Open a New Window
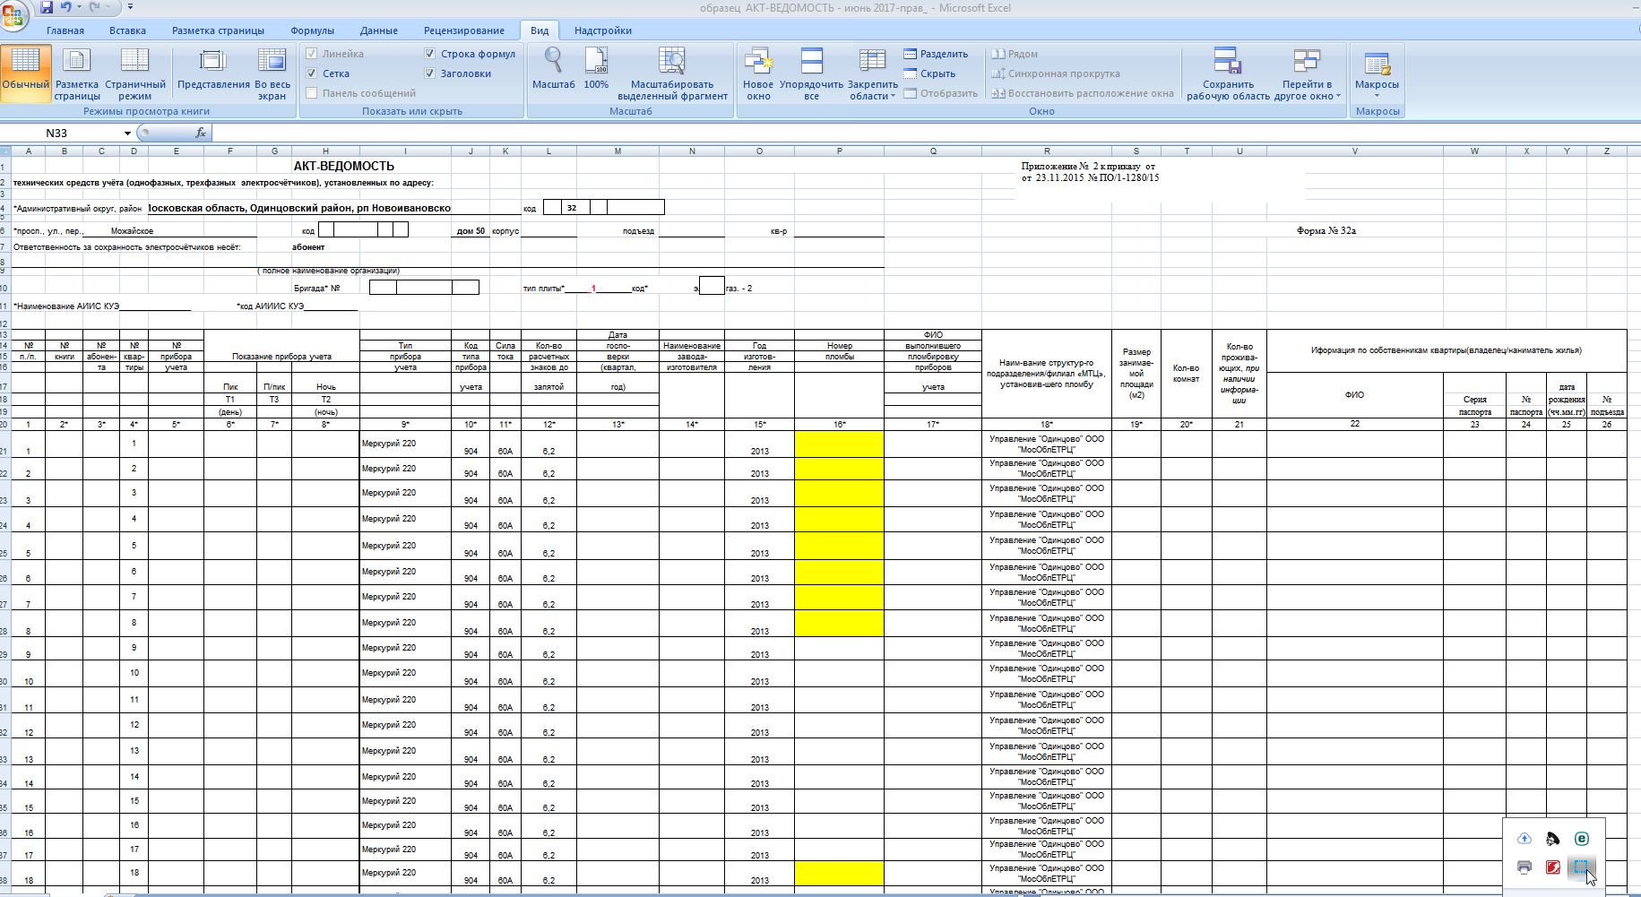This screenshot has height=897, width=1641. click(x=758, y=62)
